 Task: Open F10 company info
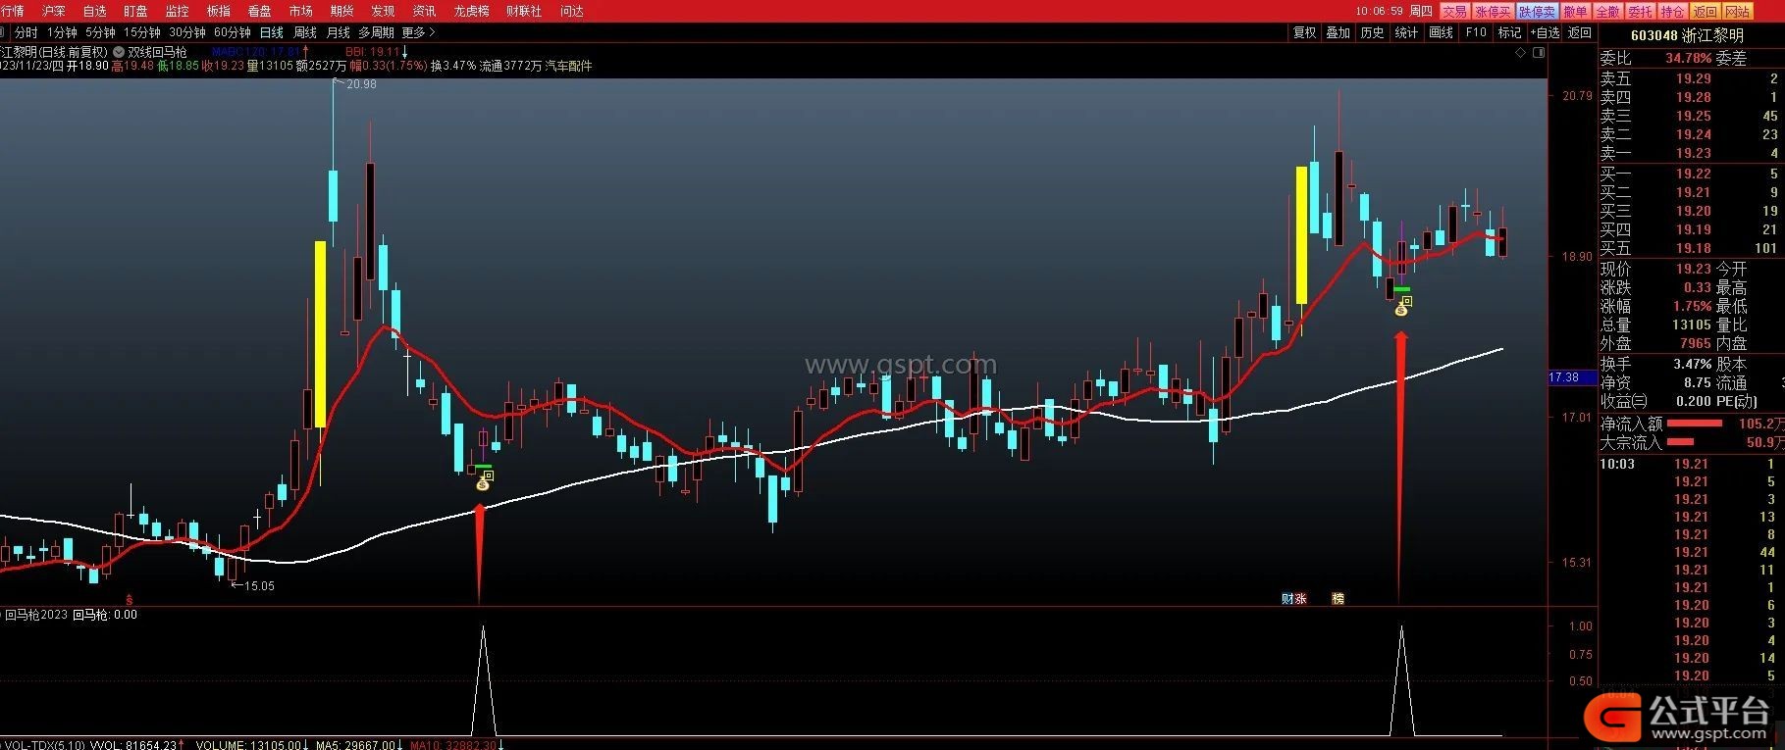pyautogui.click(x=1476, y=32)
